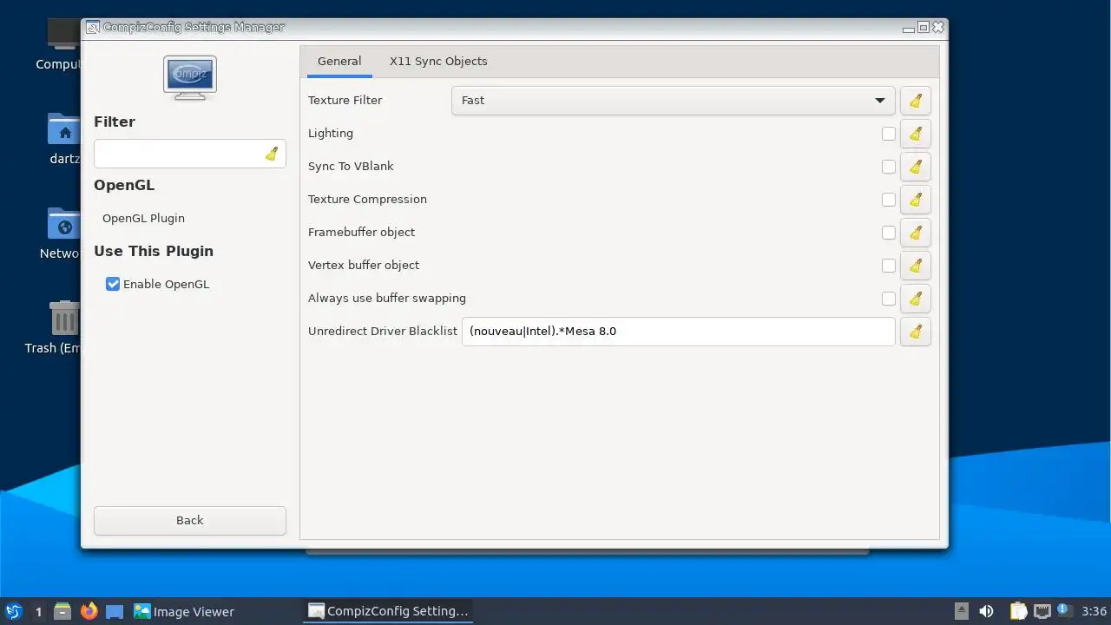Click the Always use buffer swapping label
1111x625 pixels.
tap(387, 298)
